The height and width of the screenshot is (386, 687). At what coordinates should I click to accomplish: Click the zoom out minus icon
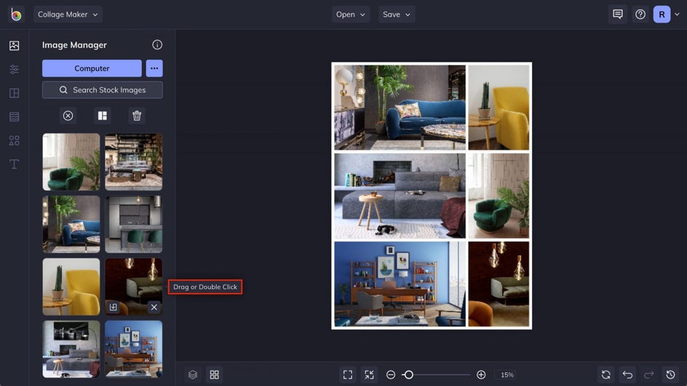coord(391,374)
